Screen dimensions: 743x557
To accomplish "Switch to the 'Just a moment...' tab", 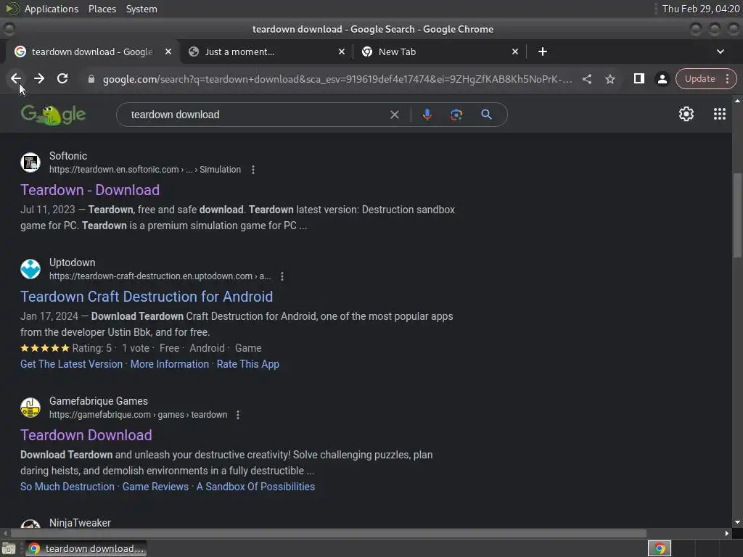I will point(266,51).
